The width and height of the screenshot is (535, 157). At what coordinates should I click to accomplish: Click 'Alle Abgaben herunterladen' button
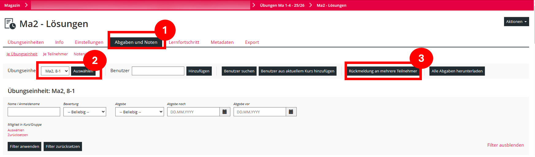(x=457, y=71)
